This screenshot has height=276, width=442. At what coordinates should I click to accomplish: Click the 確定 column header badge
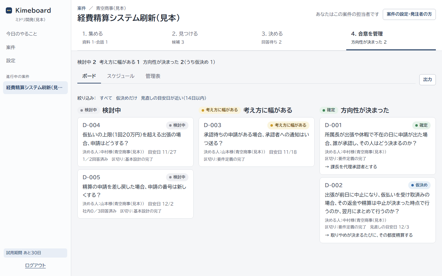click(x=329, y=110)
